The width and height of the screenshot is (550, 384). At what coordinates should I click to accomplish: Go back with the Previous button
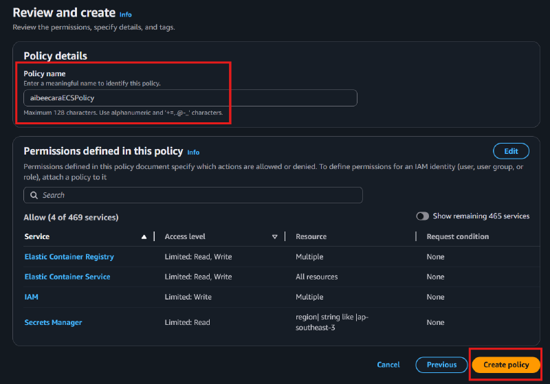click(x=441, y=365)
